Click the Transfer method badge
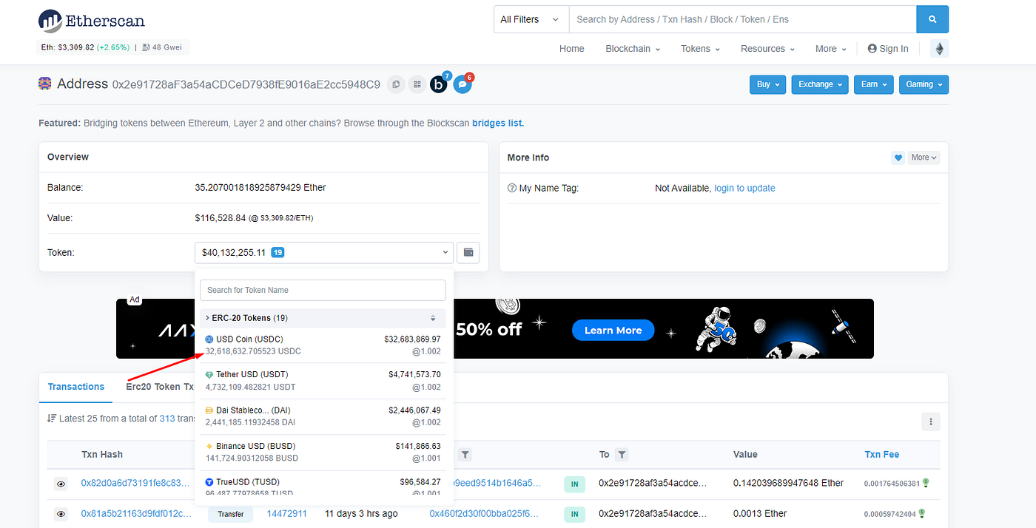This screenshot has height=528, width=1036. [x=230, y=514]
